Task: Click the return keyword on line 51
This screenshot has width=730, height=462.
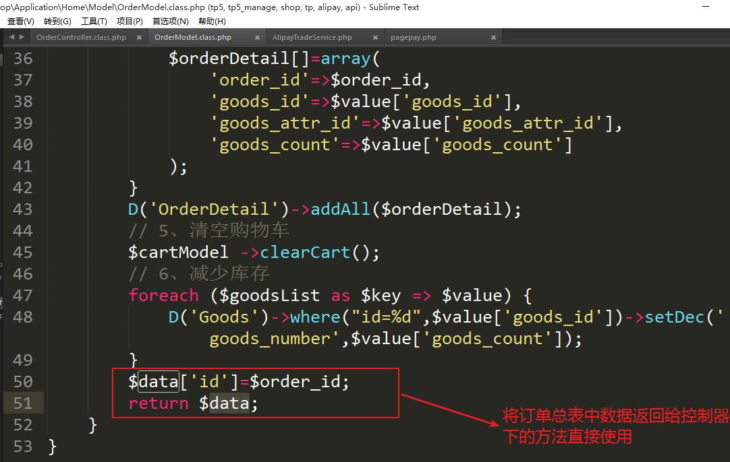Action: tap(159, 403)
